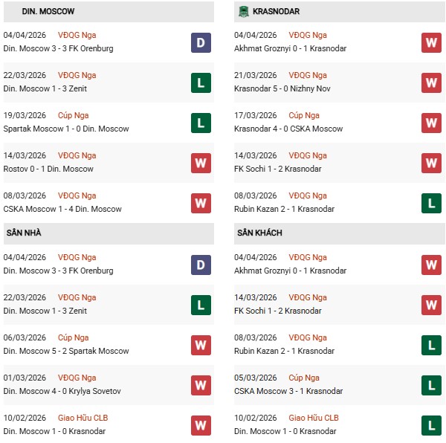Click the W badge for Din. Moscow 5 - 2 Spartak Moscow
The width and height of the screenshot is (446, 443).
click(201, 345)
